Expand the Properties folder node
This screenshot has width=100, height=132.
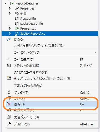pos(10,8)
